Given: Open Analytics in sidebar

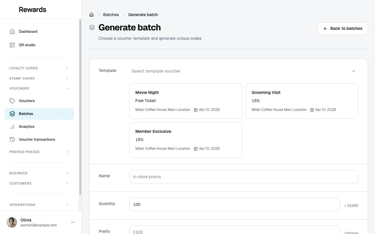Looking at the screenshot, I should click(39, 127).
